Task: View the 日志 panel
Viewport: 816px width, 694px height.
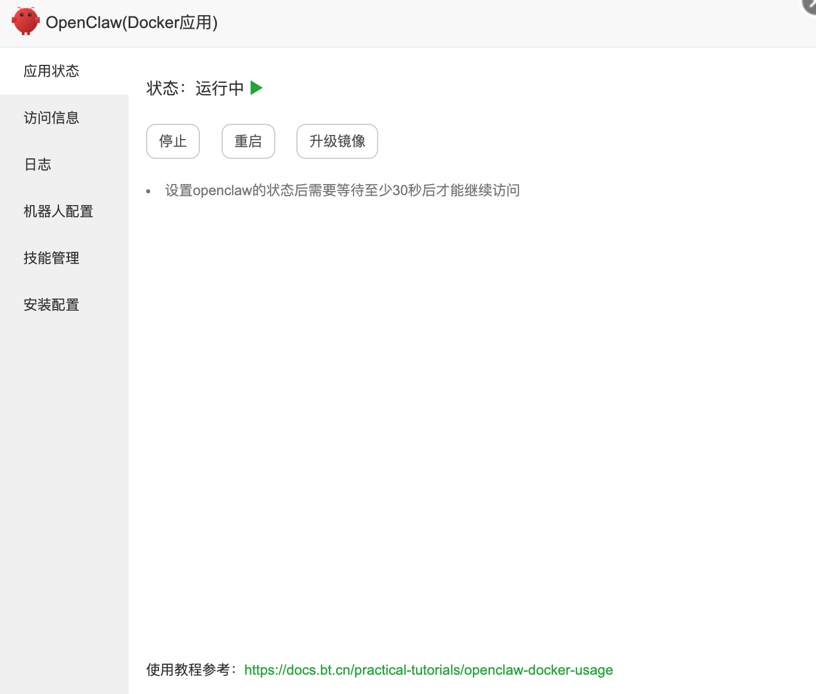Action: pos(37,165)
